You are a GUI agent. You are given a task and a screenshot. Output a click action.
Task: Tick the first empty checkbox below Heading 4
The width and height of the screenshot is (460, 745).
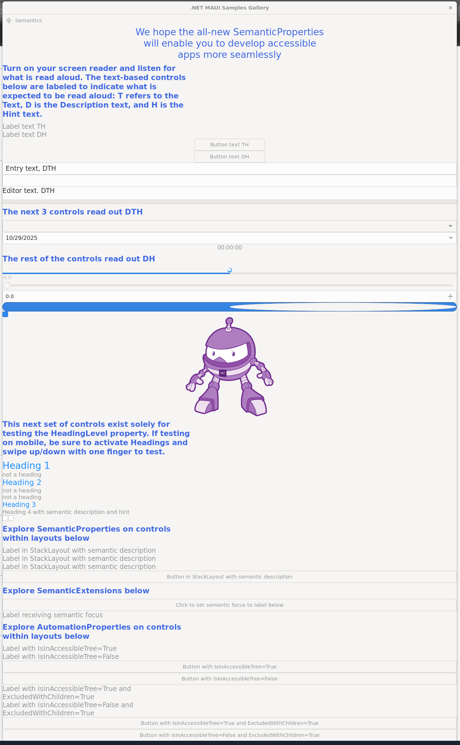pos(5,518)
